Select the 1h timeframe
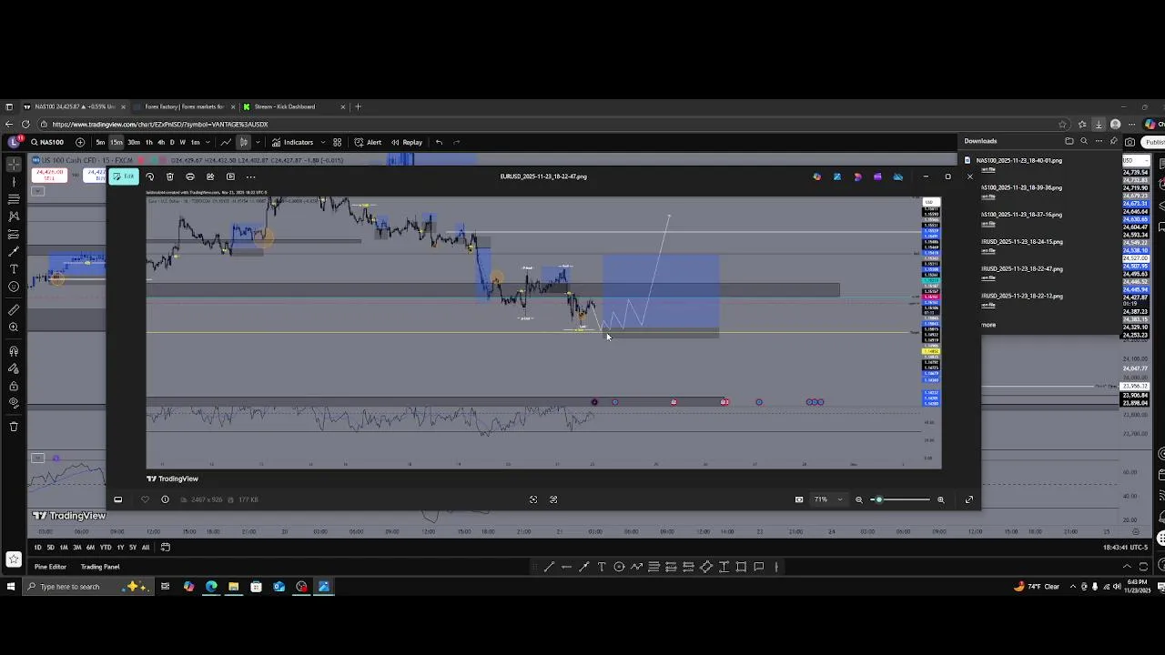 tap(149, 142)
